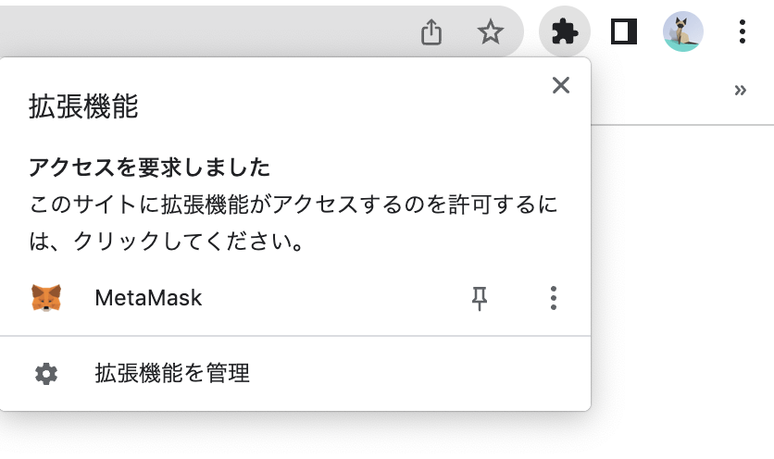Close the 拡張機能 popup
This screenshot has width=774, height=459.
[560, 86]
